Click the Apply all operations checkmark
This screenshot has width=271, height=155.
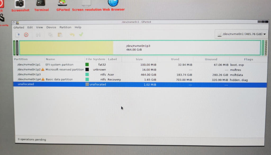pyautogui.click(x=81, y=34)
